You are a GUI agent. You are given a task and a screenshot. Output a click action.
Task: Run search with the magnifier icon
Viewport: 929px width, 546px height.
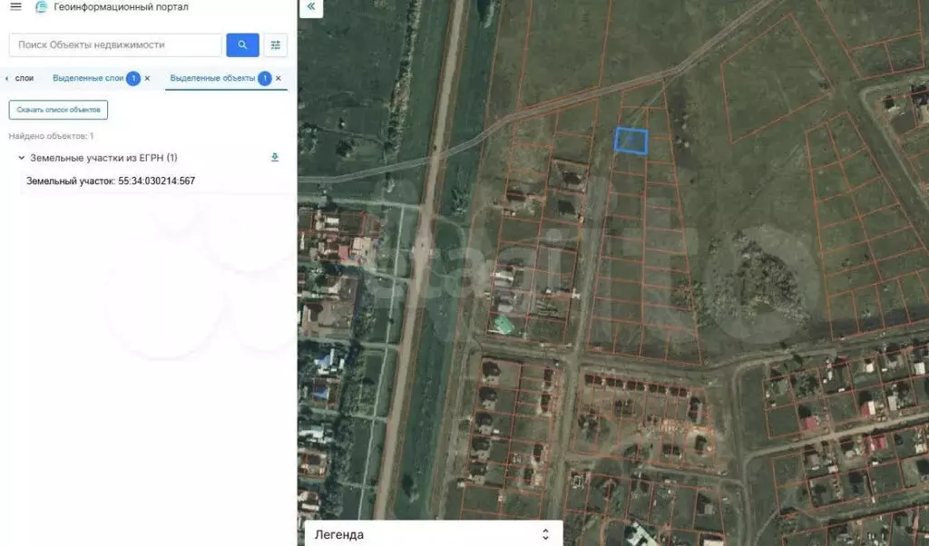(x=241, y=44)
